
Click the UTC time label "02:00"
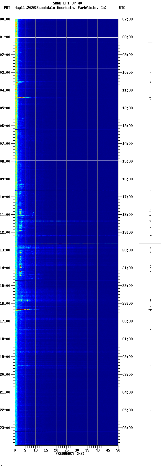pos(128,357)
